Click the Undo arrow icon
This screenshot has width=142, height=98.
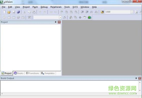coord(40,12)
